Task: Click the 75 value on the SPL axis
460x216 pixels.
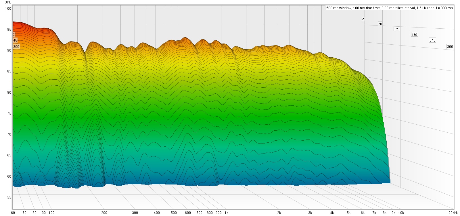Action: click(9, 113)
